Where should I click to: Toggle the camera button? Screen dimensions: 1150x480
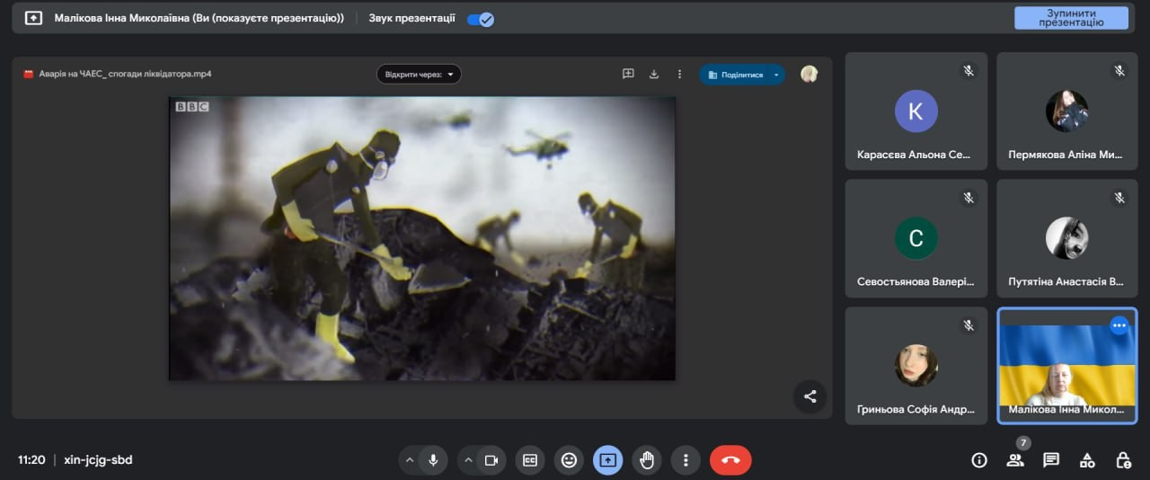coord(491,460)
